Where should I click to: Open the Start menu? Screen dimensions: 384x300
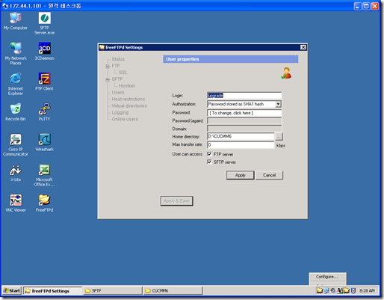(x=12, y=290)
